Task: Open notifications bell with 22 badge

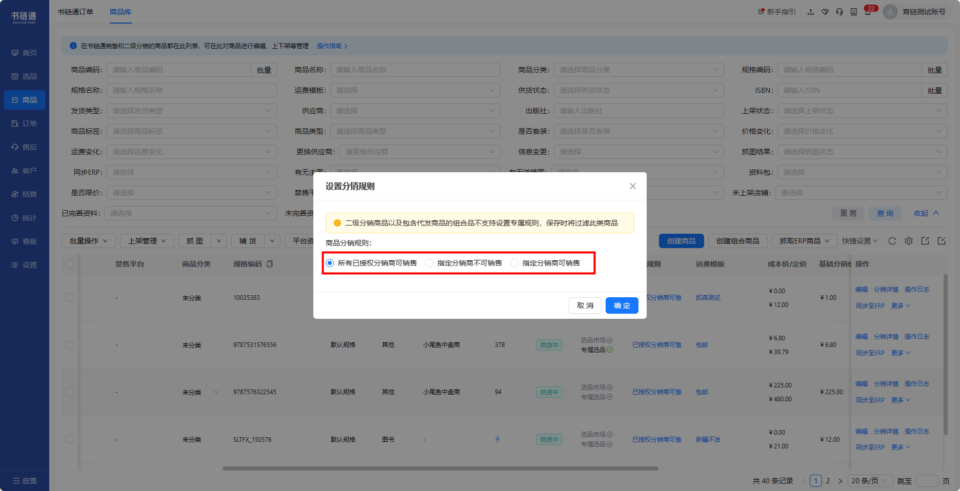Action: [x=868, y=12]
